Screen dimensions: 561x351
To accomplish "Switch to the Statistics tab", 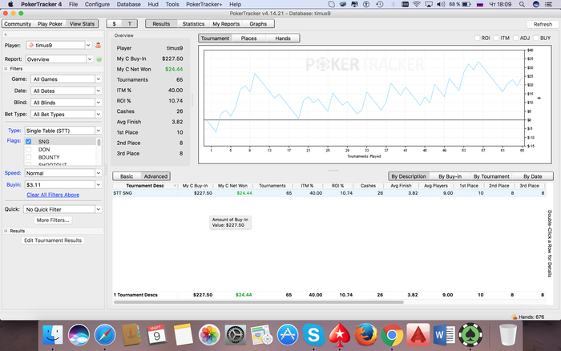I will (193, 23).
